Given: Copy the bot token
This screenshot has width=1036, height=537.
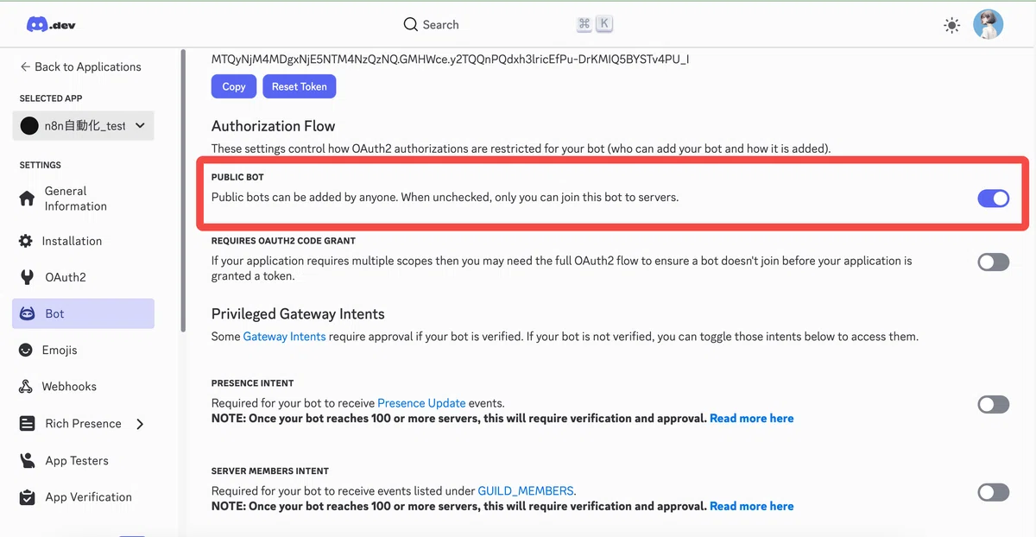Looking at the screenshot, I should (234, 86).
